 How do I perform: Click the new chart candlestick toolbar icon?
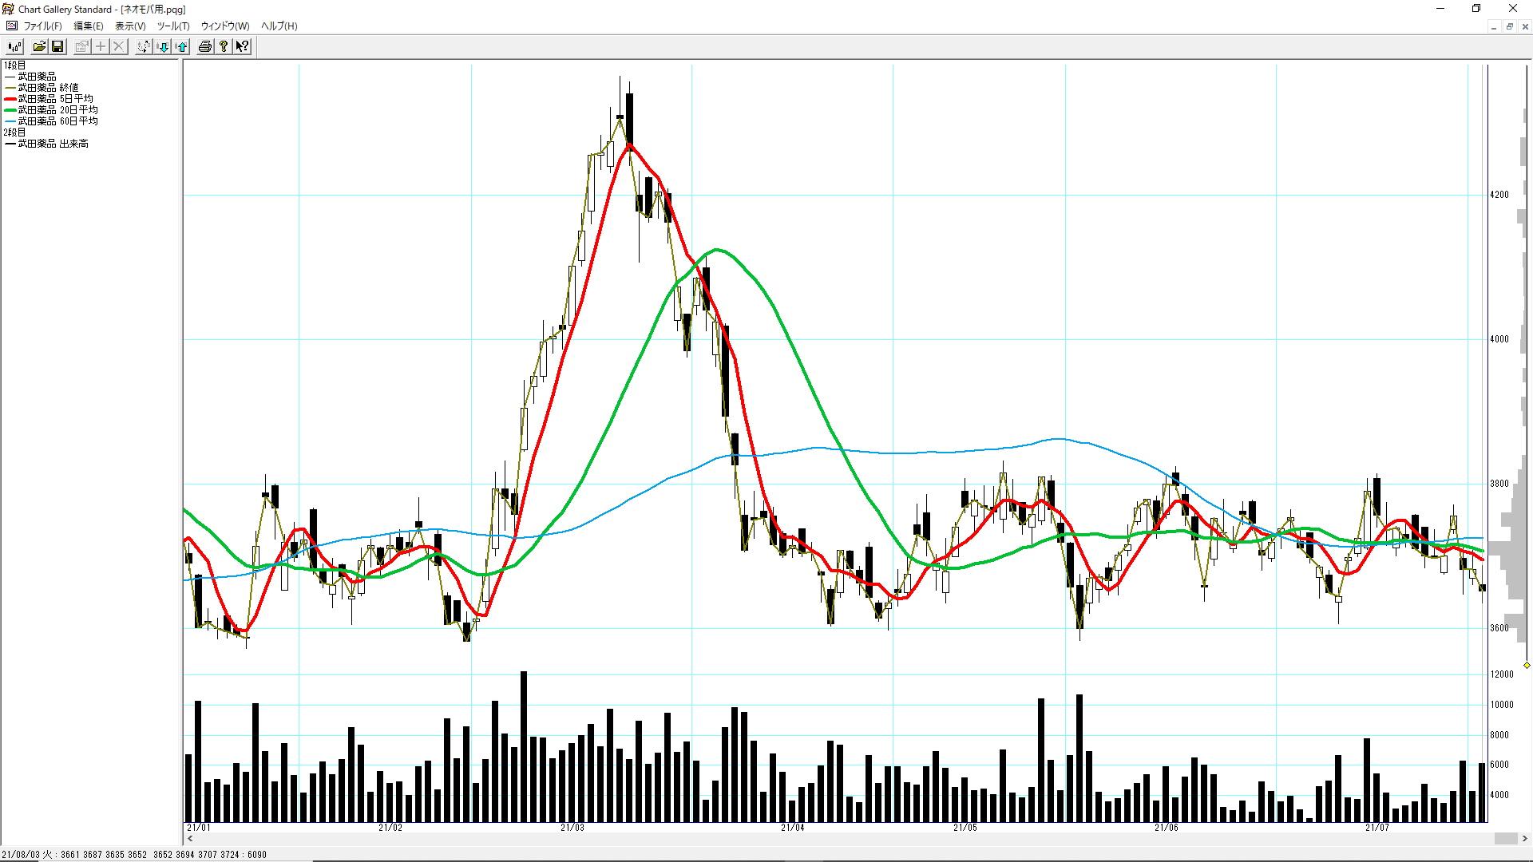point(14,46)
